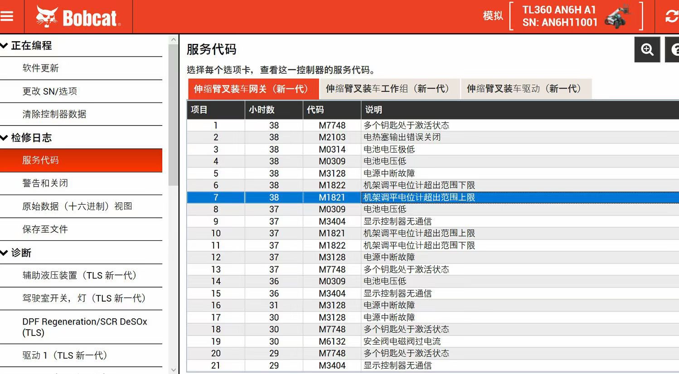Select row 19 with code M6132
Viewport: 679px width, 374px height.
[x=332, y=341]
